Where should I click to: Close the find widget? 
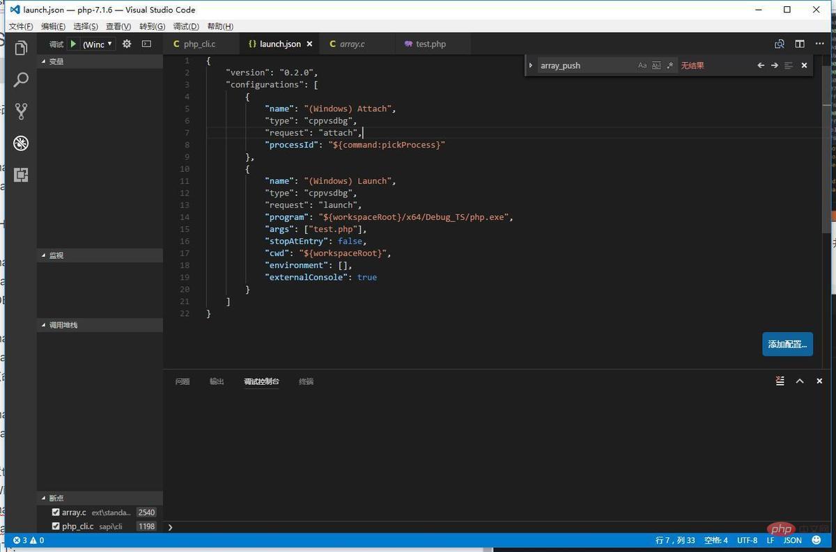tap(804, 65)
